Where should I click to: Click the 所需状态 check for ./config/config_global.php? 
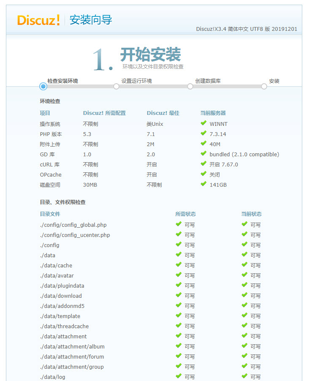pyautogui.click(x=179, y=224)
